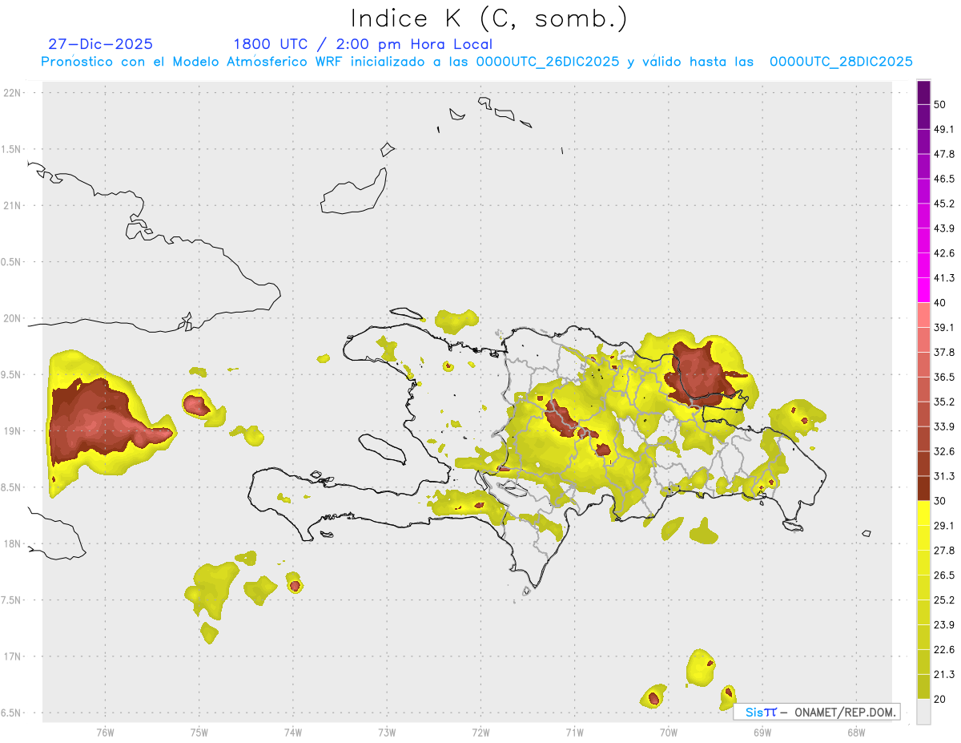Select the date label '27-Dic-2025'
The width and height of the screenshot is (961, 743).
101,44
